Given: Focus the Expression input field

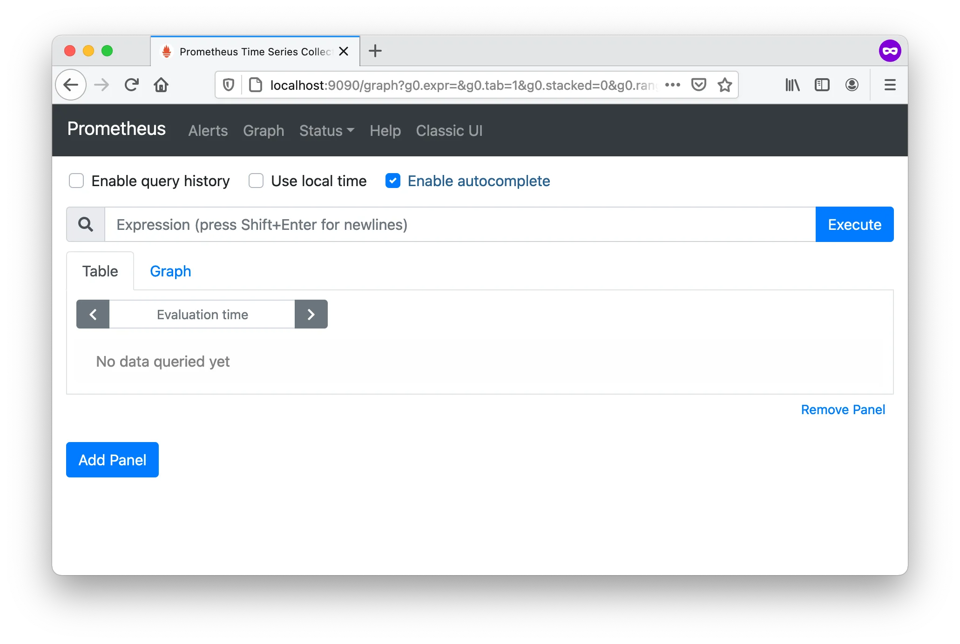Looking at the screenshot, I should [460, 224].
